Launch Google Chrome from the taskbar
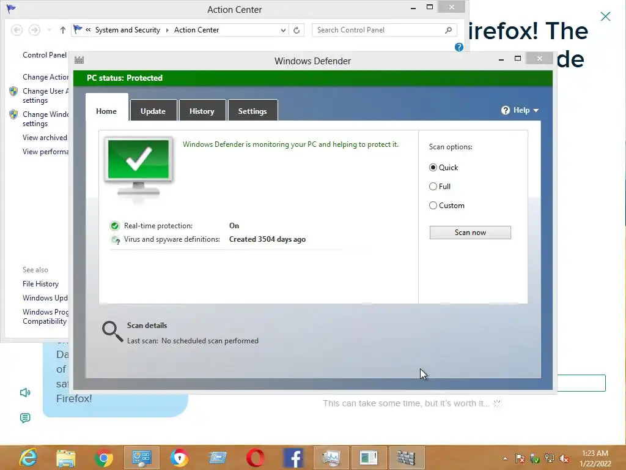This screenshot has height=470, width=626. coord(104,458)
